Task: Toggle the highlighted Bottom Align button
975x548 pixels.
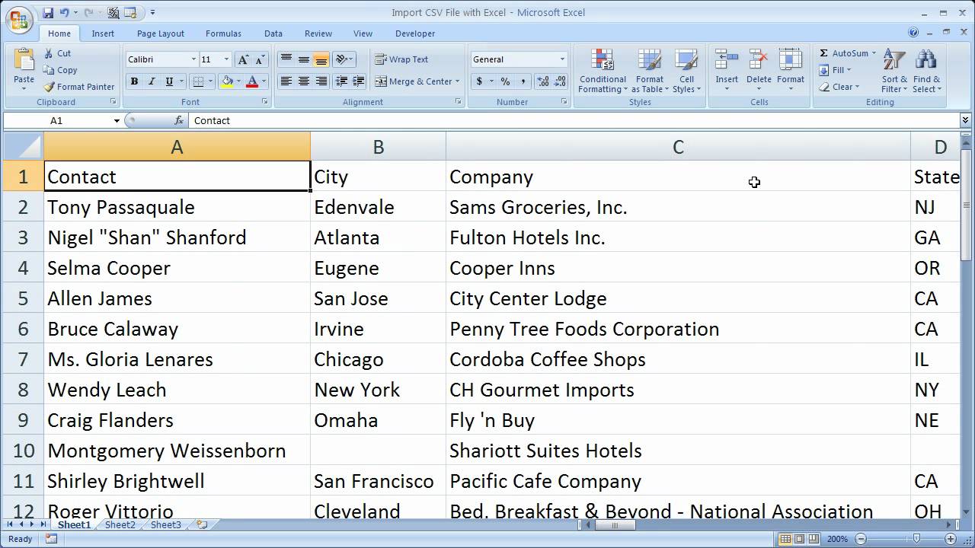Action: (321, 59)
